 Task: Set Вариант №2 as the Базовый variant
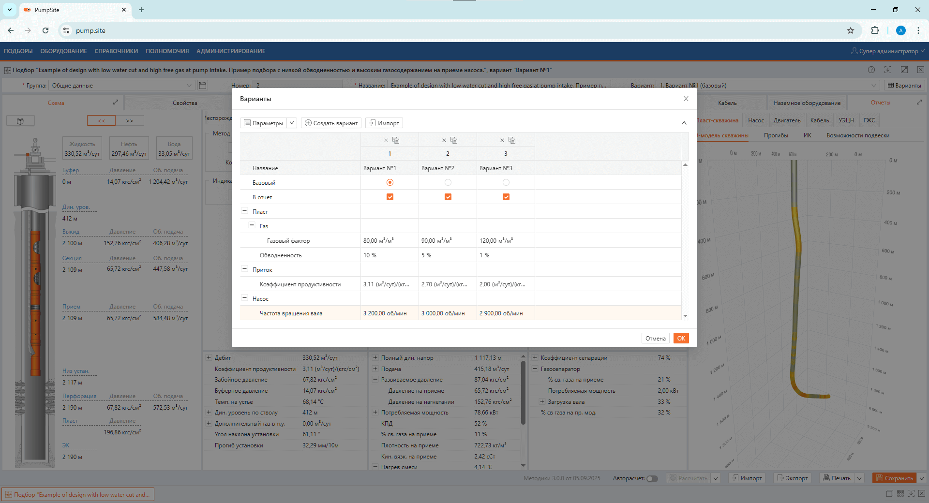tap(448, 182)
